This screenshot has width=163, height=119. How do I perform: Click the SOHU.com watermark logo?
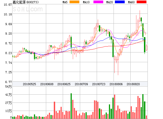[x=28, y=9]
